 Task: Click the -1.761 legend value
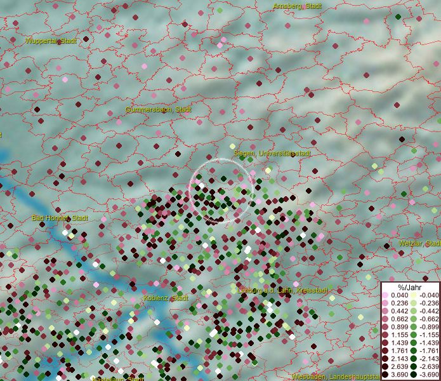429,351
